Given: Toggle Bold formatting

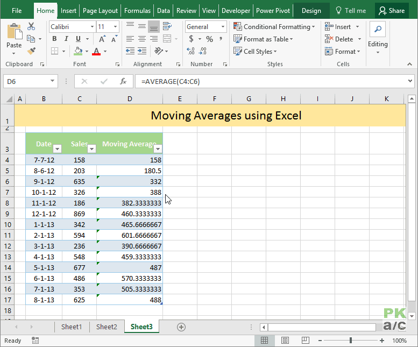Looking at the screenshot, I should click(x=54, y=39).
